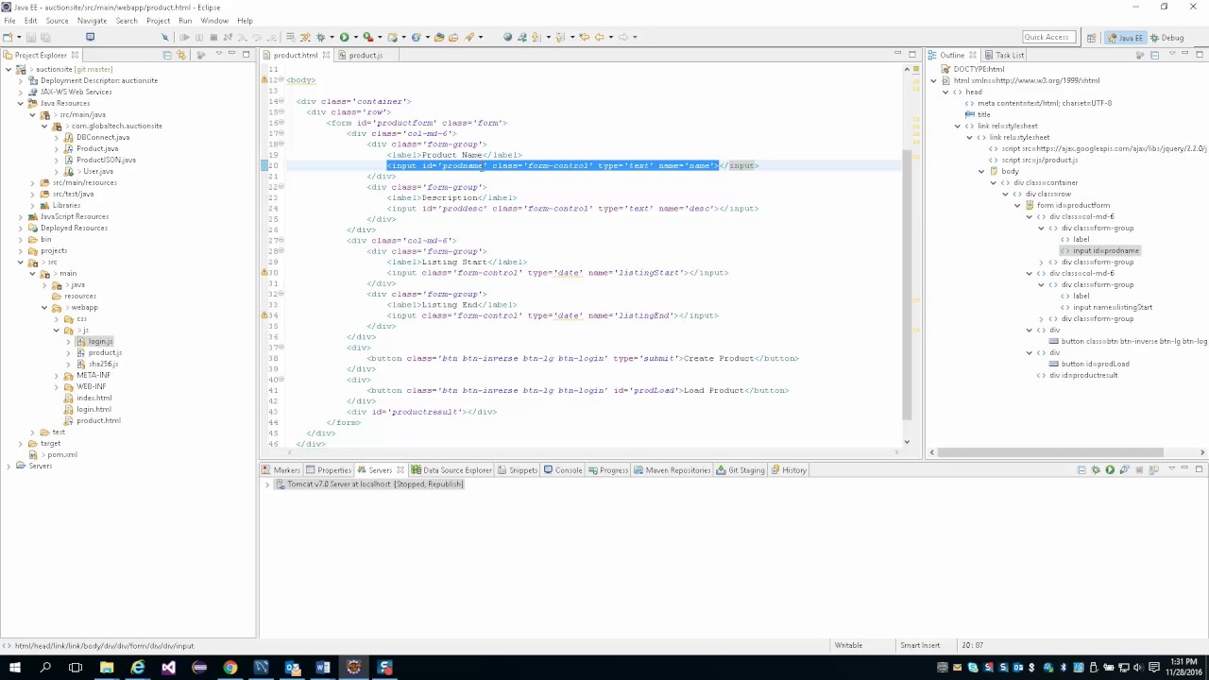Open the Project menu
Viewport: 1209px width, 680px height.
158,20
